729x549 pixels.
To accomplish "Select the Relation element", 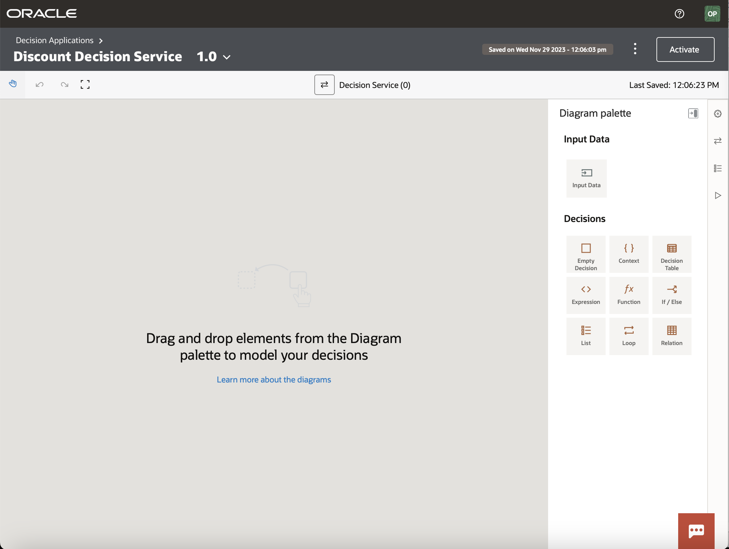I will (671, 336).
